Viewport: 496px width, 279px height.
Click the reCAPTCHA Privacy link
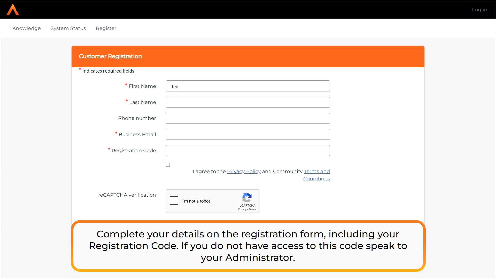pos(242,210)
